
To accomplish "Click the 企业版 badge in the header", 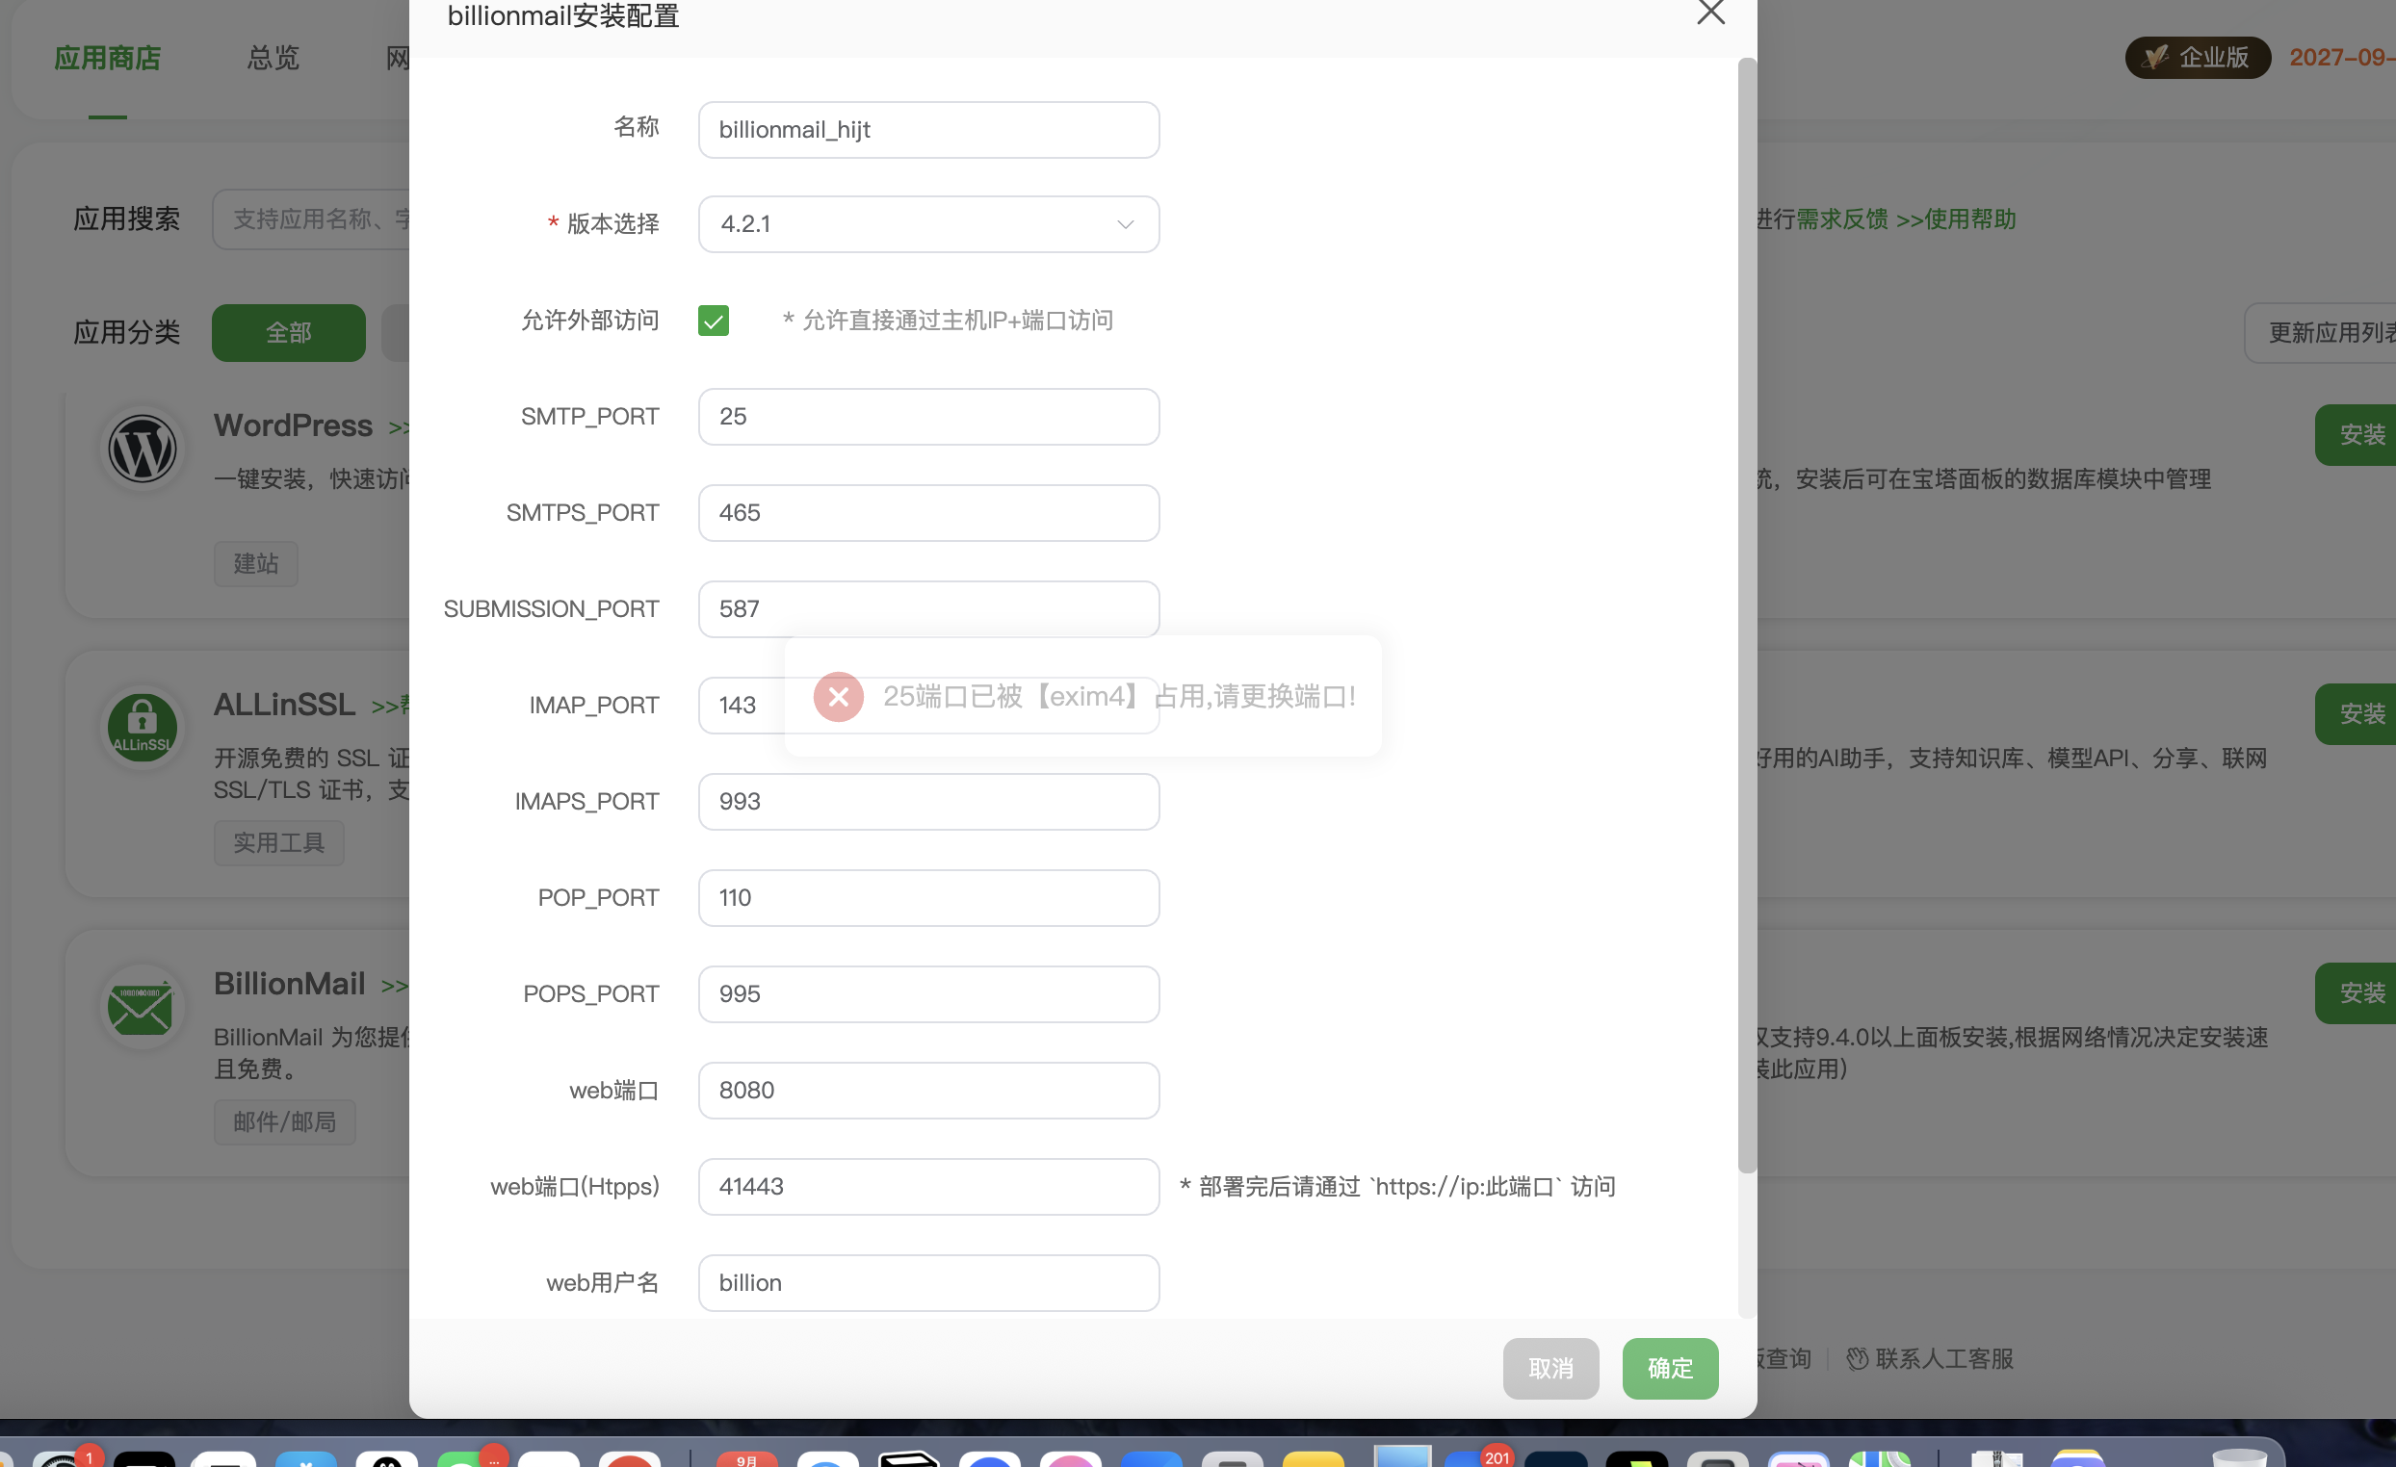I will [2197, 58].
